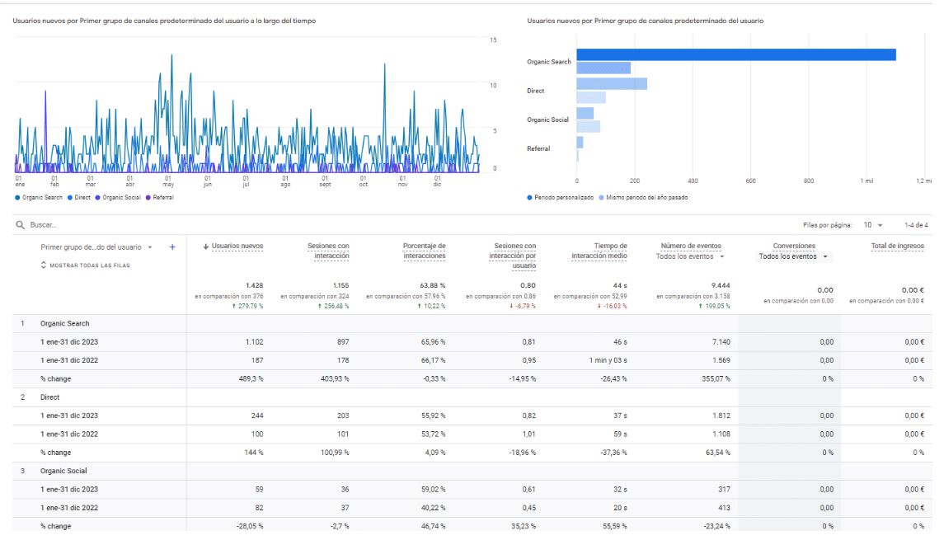This screenshot has height=554, width=944.
Task: Sort by Sesiones con interacción column header
Action: [x=328, y=251]
